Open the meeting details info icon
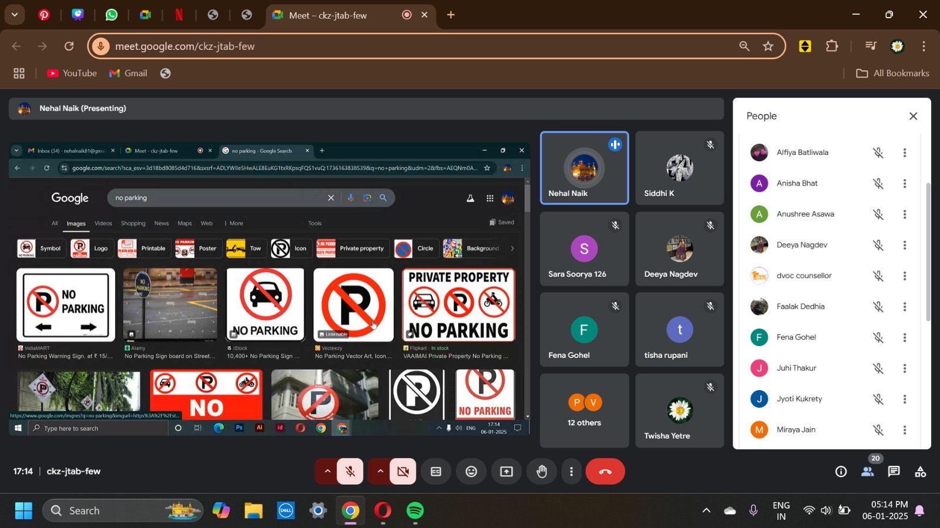Viewport: 940px width, 528px height. coord(841,472)
